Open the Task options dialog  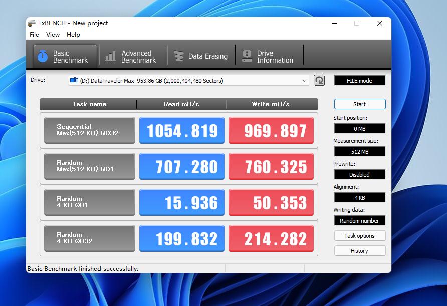pyautogui.click(x=360, y=236)
